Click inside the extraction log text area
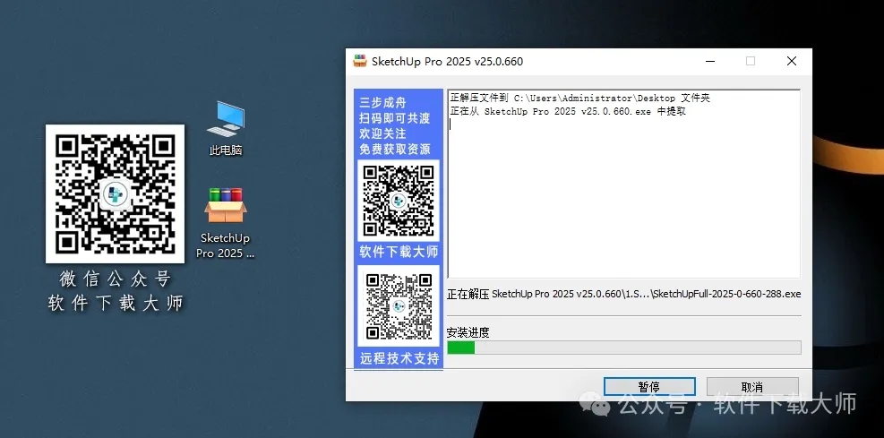Screen dimensions: 884x438 pyautogui.click(x=623, y=197)
